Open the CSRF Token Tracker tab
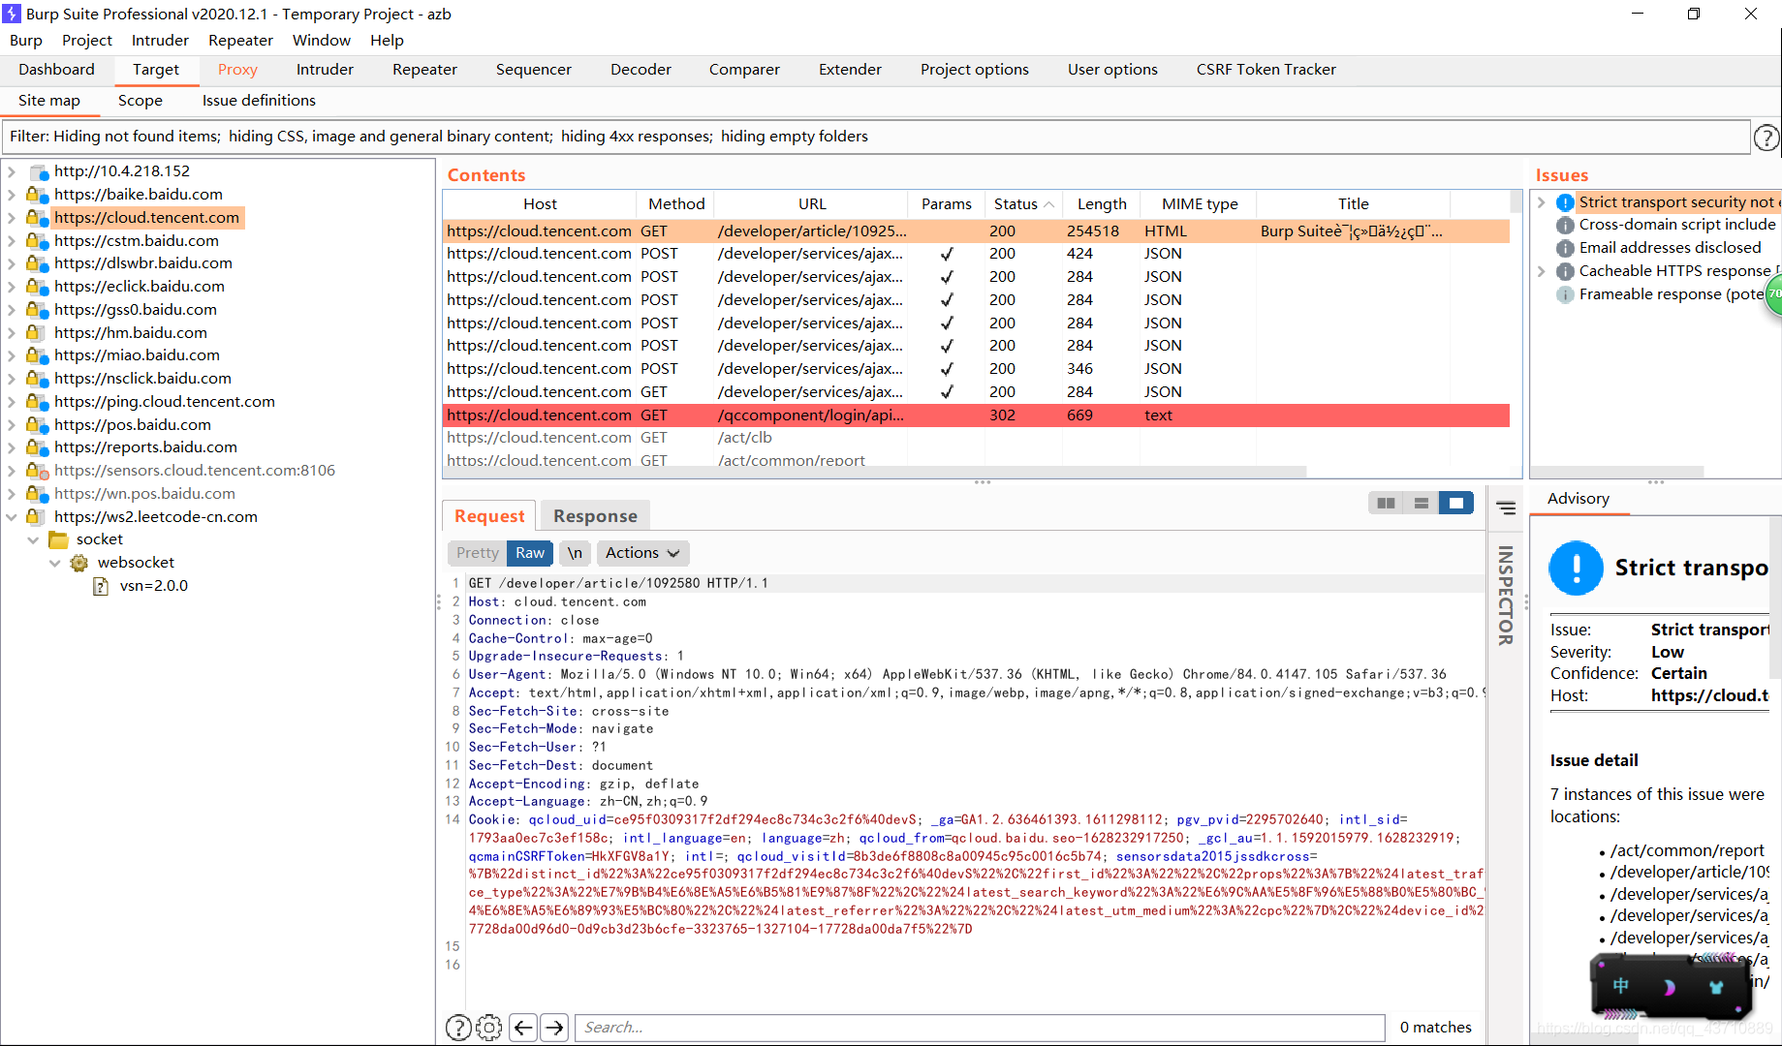Viewport: 1782px width, 1046px height. click(1266, 70)
